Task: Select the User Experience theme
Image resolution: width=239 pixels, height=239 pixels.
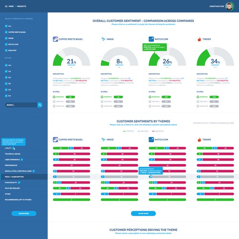Action: coord(12,160)
